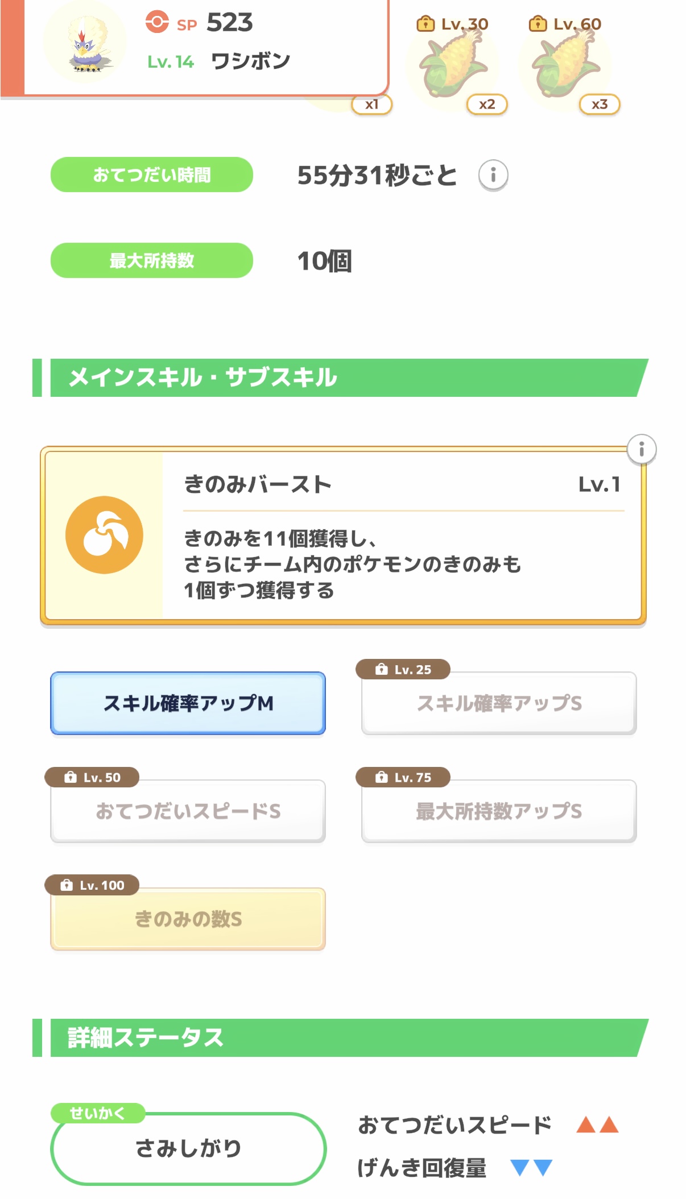Tap the orange up arrows for おてつだいスピード

pos(597,1125)
